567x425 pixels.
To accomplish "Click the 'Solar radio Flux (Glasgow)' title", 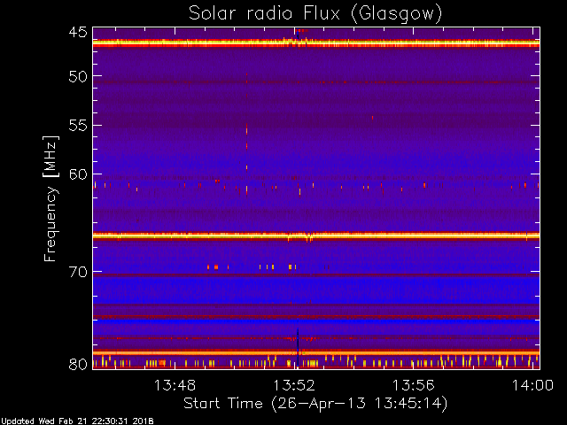I will [x=315, y=14].
